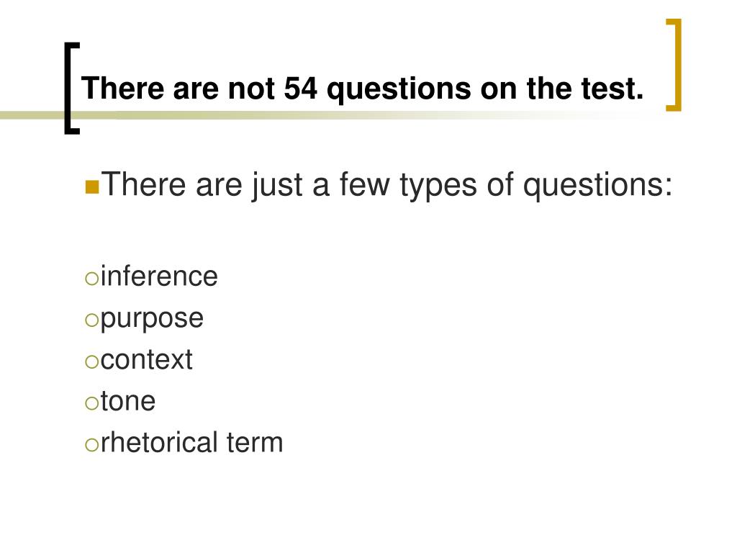Image resolution: width=737 pixels, height=553 pixels.
Task: Click the number 54 in the title
Action: pos(300,88)
